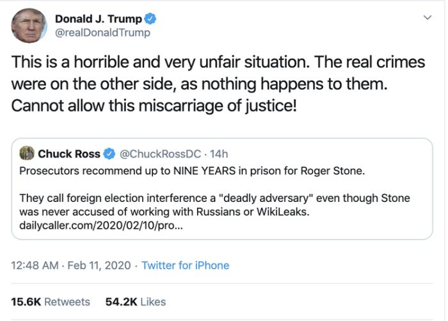This screenshot has width=448, height=321.
Task: Open the Twitter for iPhone source link
Action: [185, 265]
